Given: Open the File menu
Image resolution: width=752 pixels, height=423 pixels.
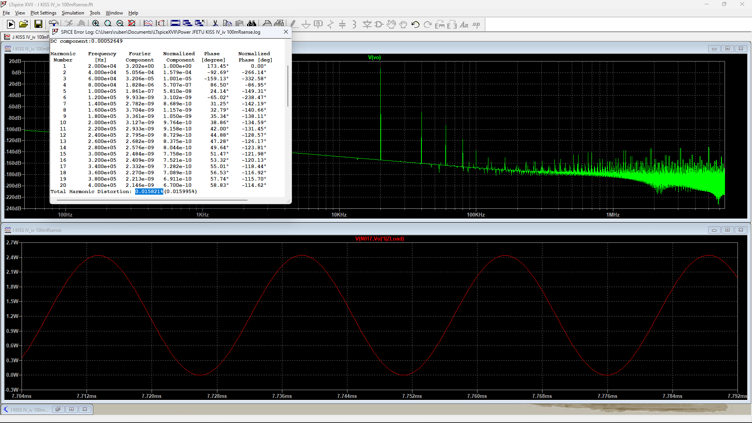Looking at the screenshot, I should 6,13.
